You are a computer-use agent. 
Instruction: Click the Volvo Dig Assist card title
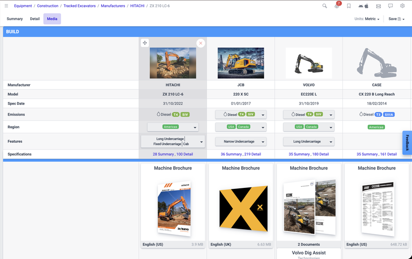point(309,253)
